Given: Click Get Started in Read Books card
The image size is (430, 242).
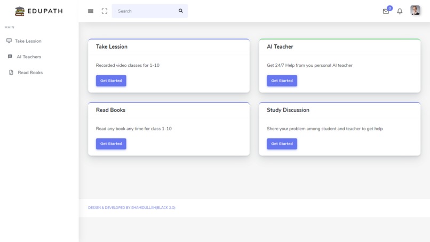Looking at the screenshot, I should click(111, 144).
